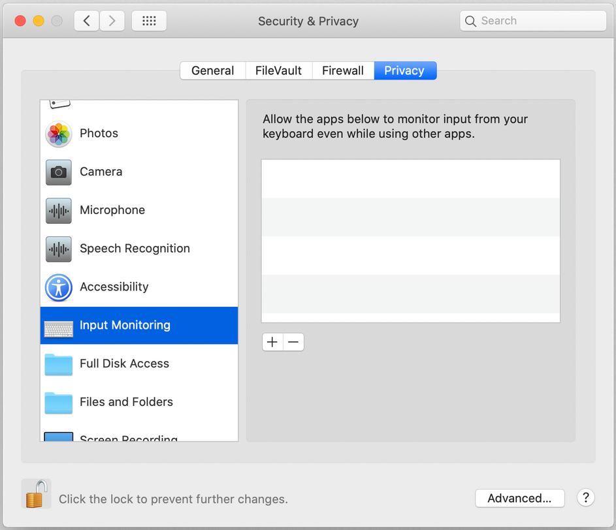Click the Microphone waveform icon

(59, 210)
